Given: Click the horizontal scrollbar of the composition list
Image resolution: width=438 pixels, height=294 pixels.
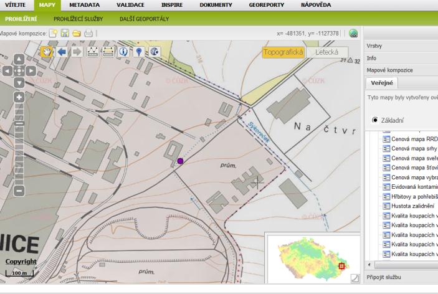Looking at the screenshot, I should (405, 264).
